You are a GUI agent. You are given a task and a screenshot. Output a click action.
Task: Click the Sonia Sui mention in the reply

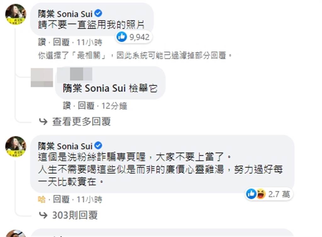[x=95, y=88]
